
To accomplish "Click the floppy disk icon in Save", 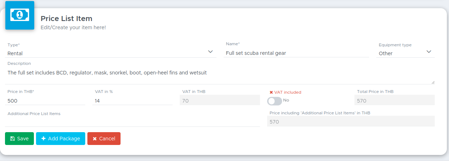I will click(12, 139).
